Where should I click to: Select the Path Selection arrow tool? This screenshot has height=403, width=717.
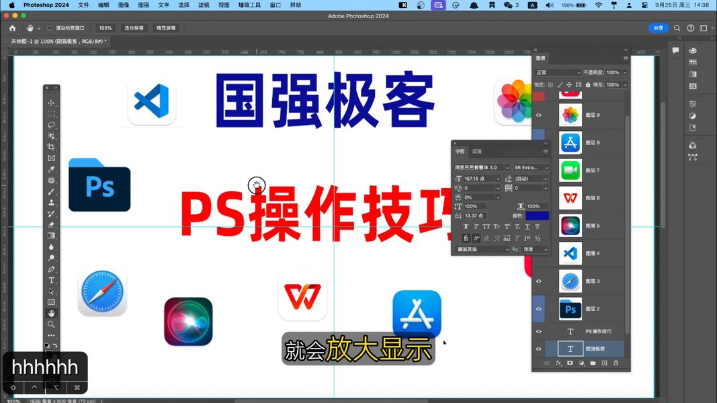(51, 291)
